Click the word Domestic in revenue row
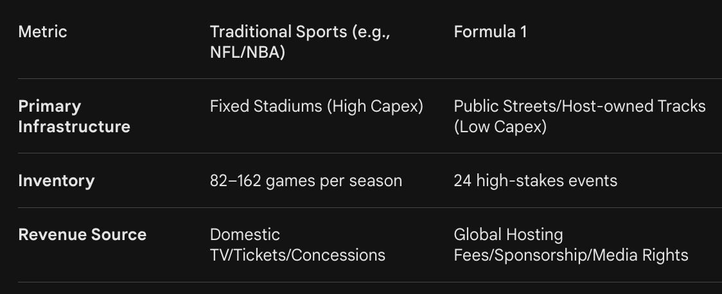 [x=245, y=235]
